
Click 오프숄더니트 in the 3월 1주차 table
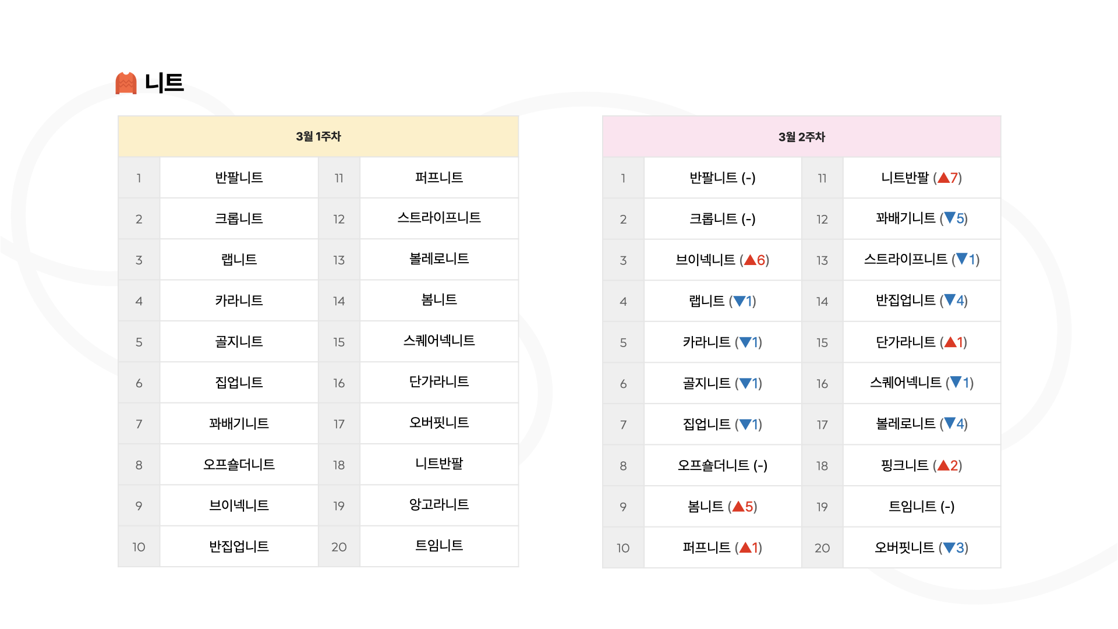coord(239,464)
